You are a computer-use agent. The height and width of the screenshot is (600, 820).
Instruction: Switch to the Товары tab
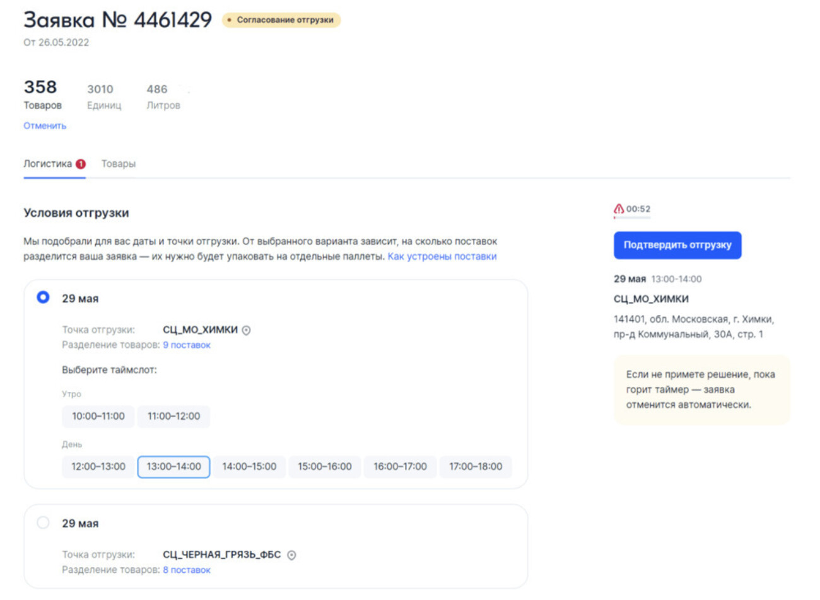tap(119, 164)
